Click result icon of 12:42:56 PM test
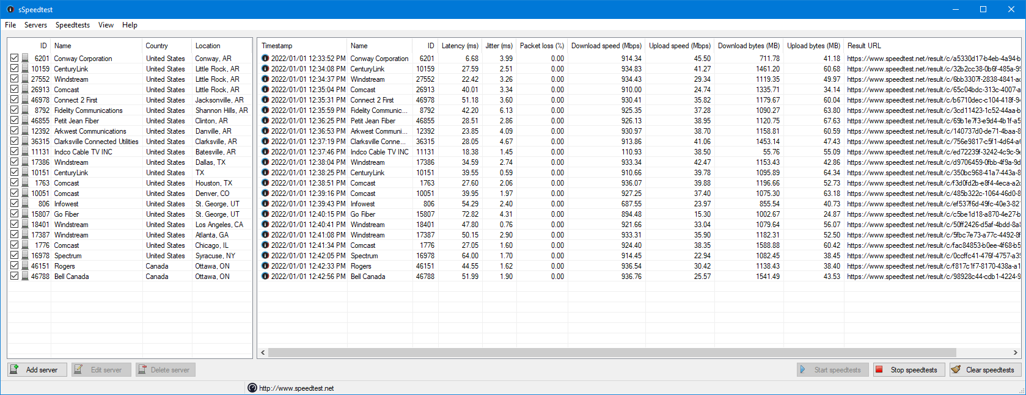Image resolution: width=1026 pixels, height=395 pixels. [x=265, y=277]
